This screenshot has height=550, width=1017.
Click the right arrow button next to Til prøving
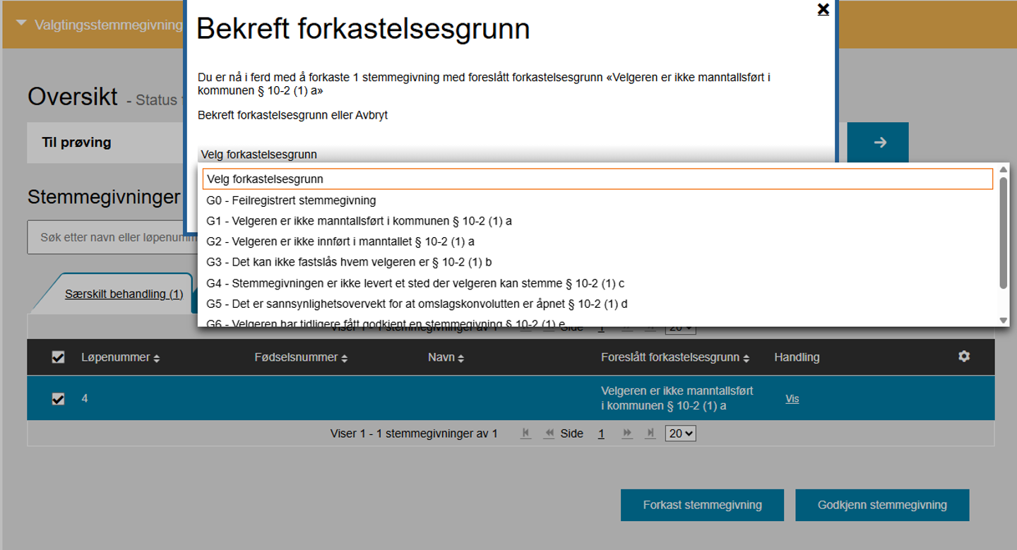click(x=878, y=143)
